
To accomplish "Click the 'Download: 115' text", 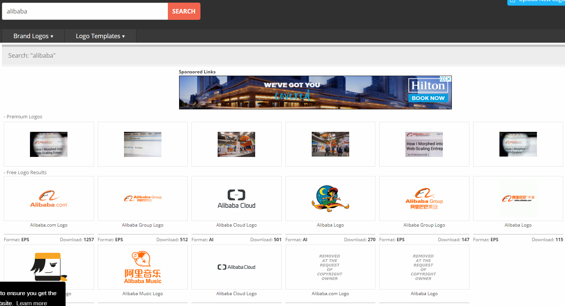I will click(x=547, y=240).
